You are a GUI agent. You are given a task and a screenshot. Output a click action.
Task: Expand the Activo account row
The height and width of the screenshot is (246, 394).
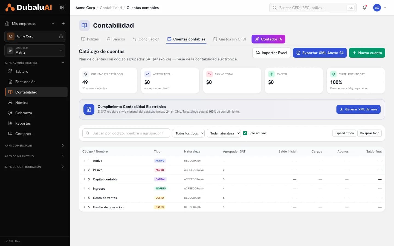point(85,161)
